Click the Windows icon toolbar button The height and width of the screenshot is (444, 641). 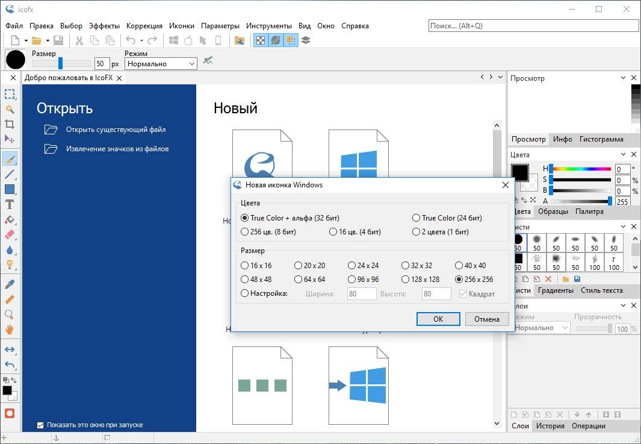pos(173,40)
